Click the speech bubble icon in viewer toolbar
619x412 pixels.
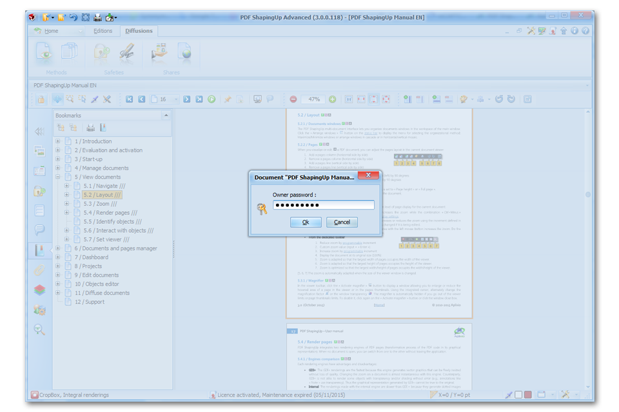coord(270,99)
